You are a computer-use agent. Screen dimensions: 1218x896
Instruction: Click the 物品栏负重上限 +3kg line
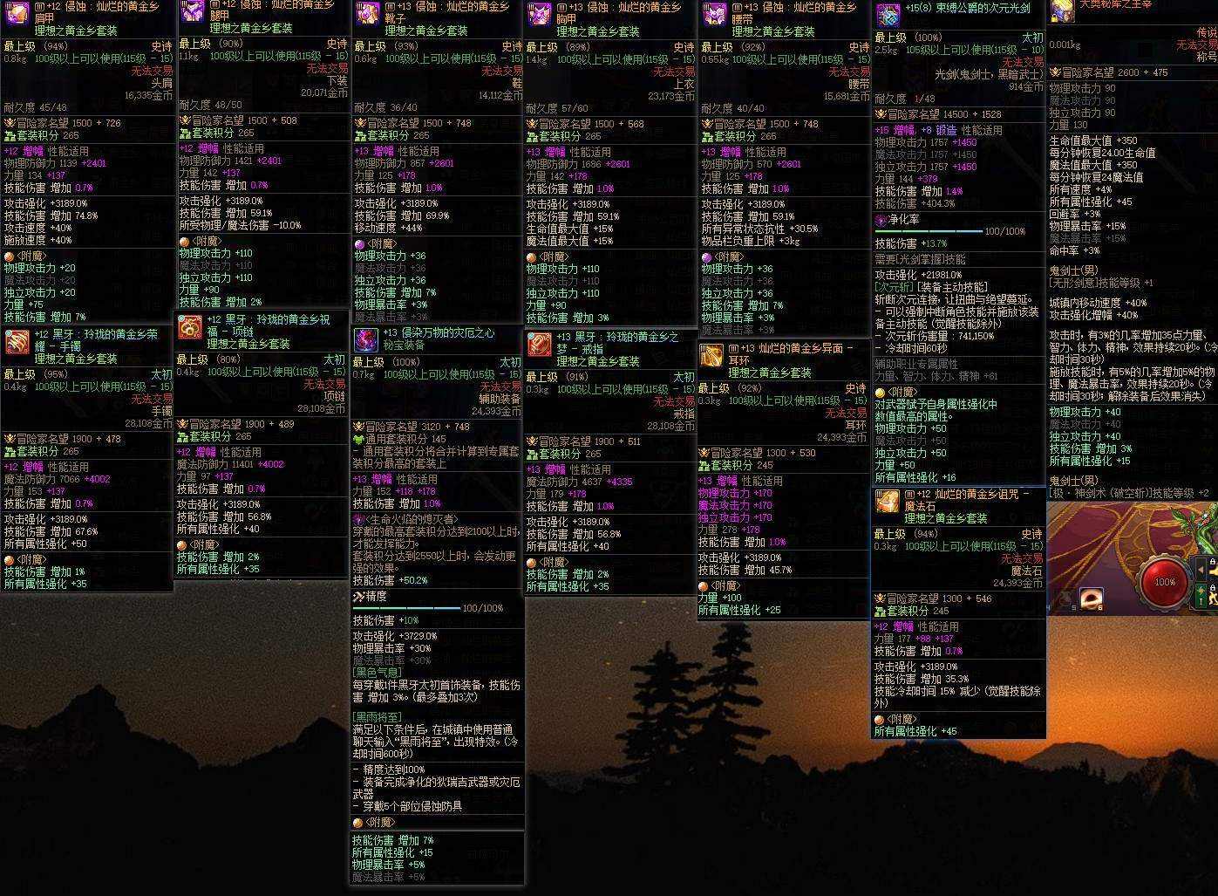coord(752,241)
